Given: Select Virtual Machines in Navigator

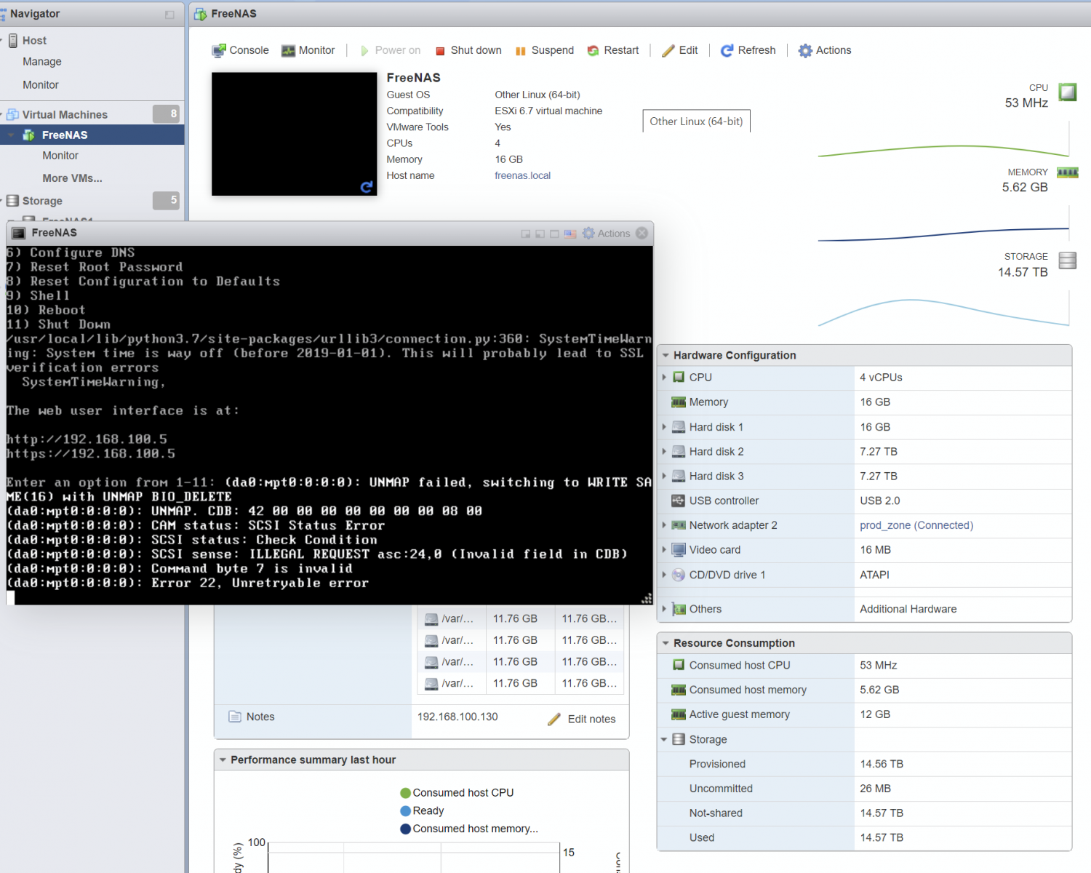Looking at the screenshot, I should 65,115.
